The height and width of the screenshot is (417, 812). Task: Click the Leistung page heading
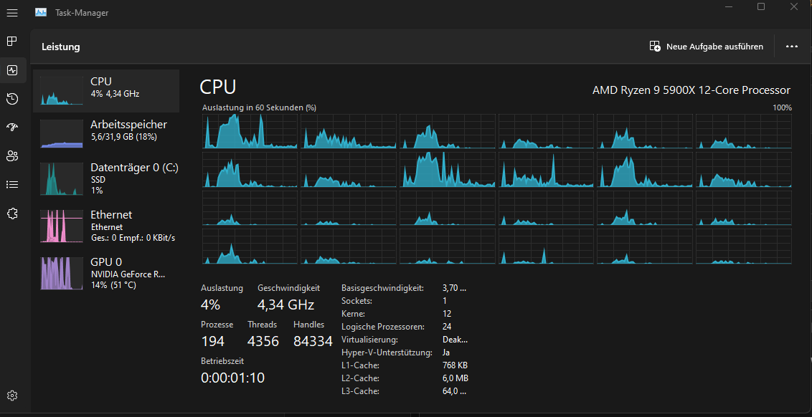(61, 47)
